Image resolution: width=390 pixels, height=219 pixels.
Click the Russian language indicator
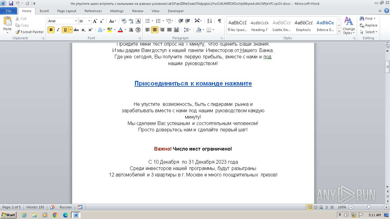66,207
